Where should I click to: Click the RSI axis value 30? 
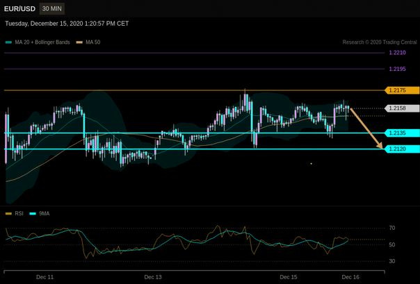(x=392, y=261)
